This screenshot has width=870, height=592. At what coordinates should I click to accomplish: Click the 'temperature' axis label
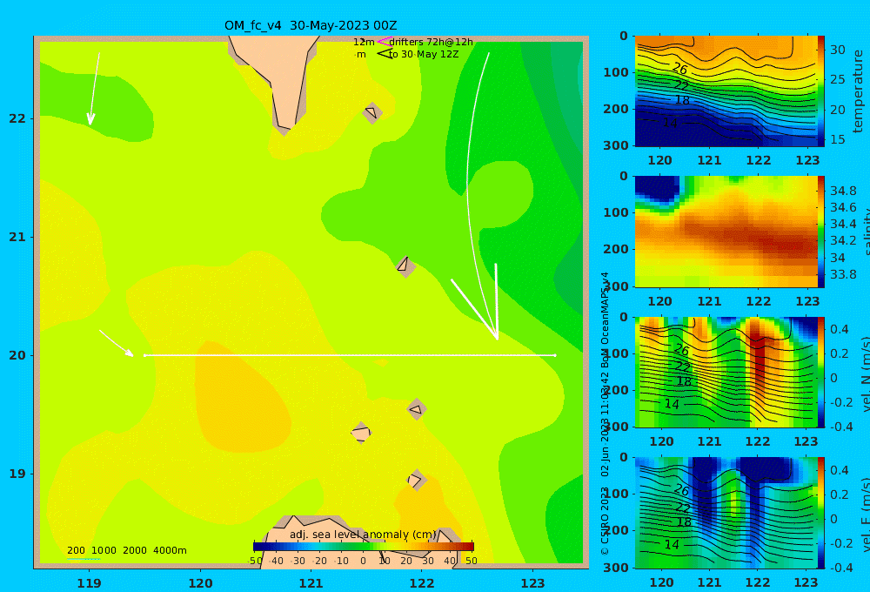pos(858,91)
